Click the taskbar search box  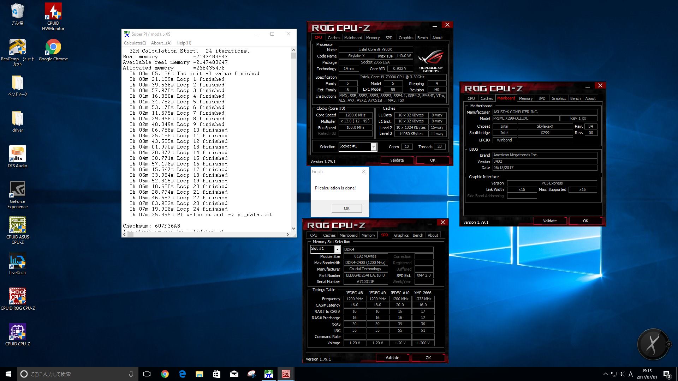77,374
